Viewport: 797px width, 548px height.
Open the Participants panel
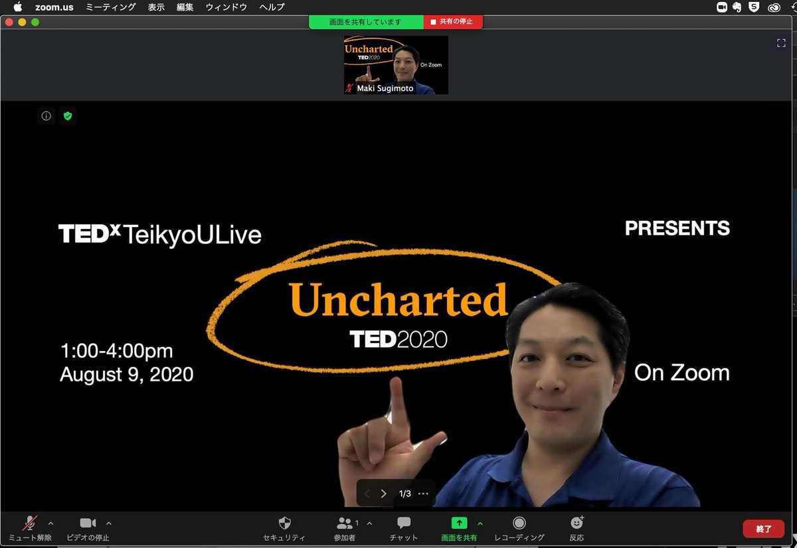pyautogui.click(x=344, y=526)
